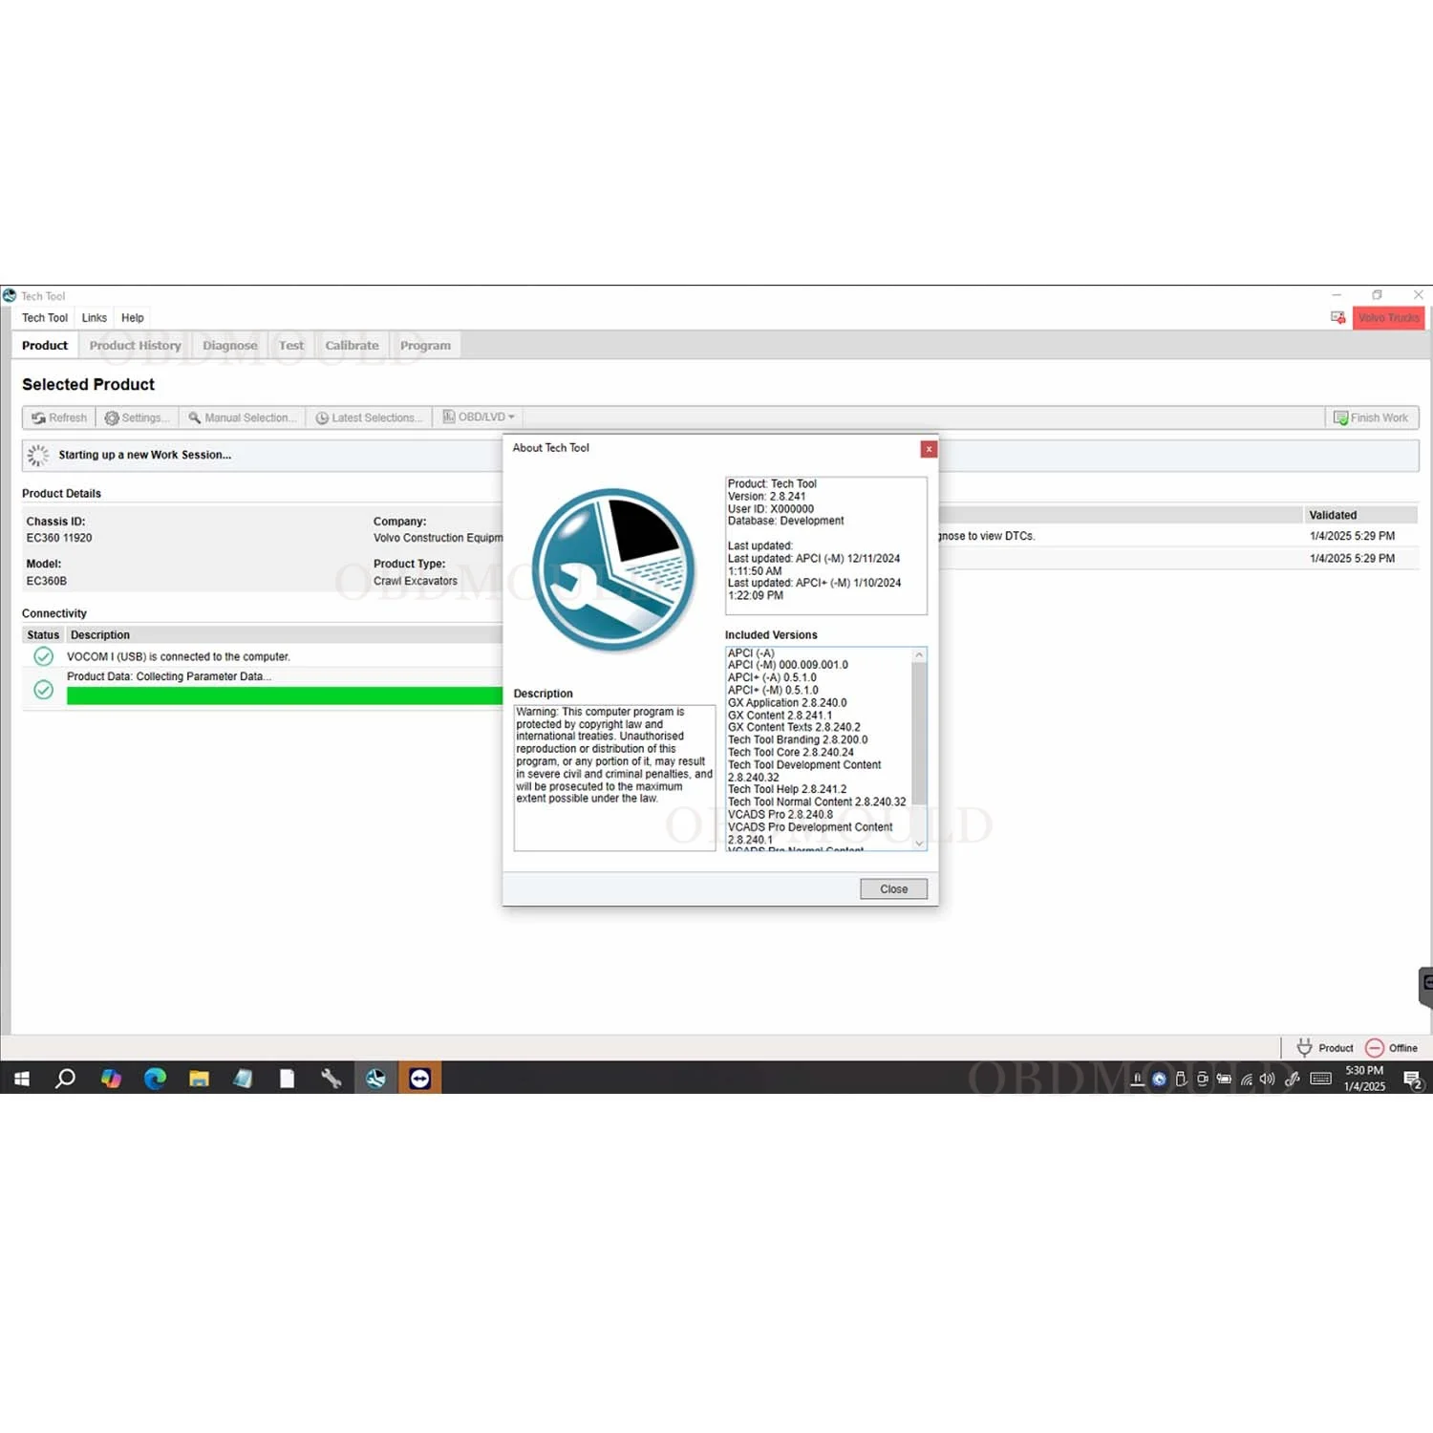Viewport: 1433px width, 1433px height.
Task: Click the Included Versions scrollbar thumb
Action: 919,733
